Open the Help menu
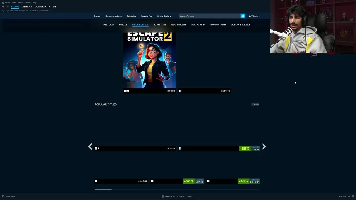 [34, 2]
